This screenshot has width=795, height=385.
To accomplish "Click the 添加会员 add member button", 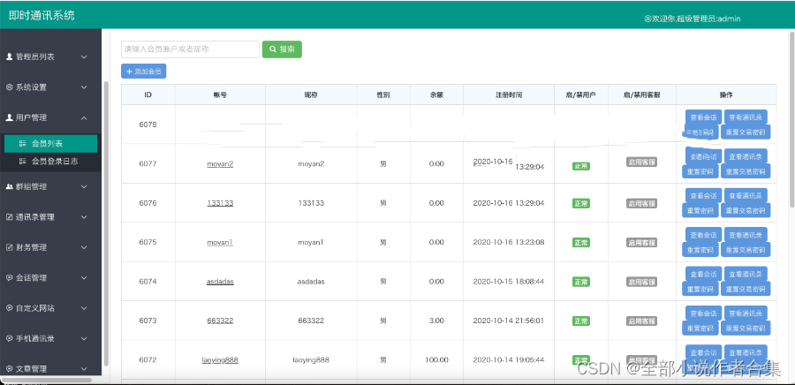I will (x=143, y=72).
